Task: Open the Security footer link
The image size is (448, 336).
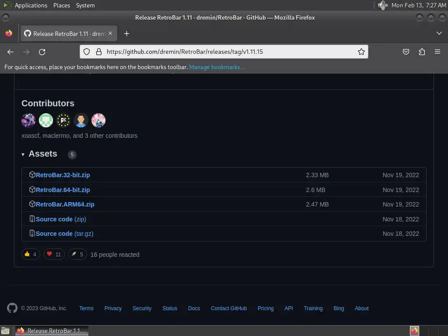Action: (x=142, y=308)
